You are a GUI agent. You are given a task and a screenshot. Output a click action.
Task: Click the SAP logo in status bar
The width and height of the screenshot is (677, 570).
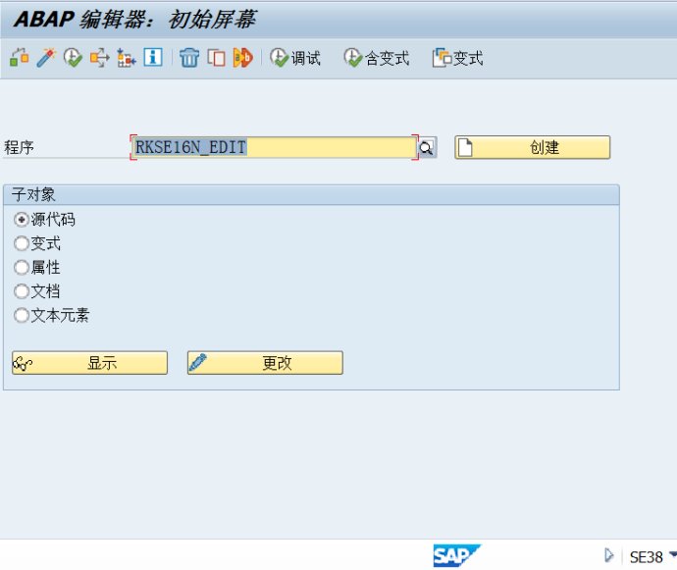point(457,555)
